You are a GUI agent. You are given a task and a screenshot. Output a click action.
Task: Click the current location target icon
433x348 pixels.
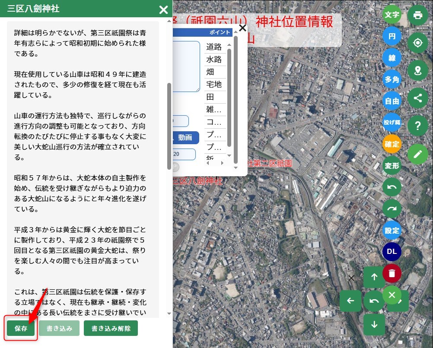[x=417, y=43]
